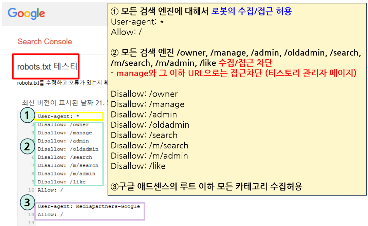368x226 pixels.
Task: Click the 'Allow: /' code on editor line 13
Action: click(50, 214)
